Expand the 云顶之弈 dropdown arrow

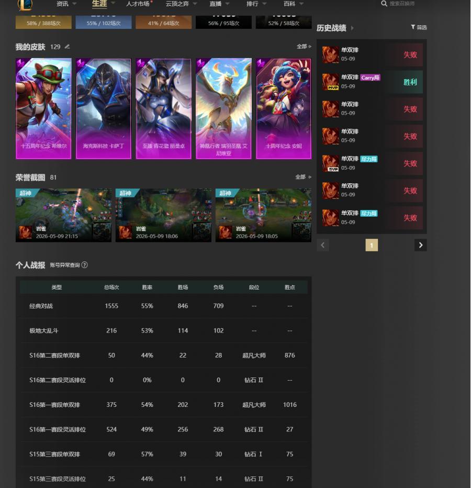tap(195, 4)
